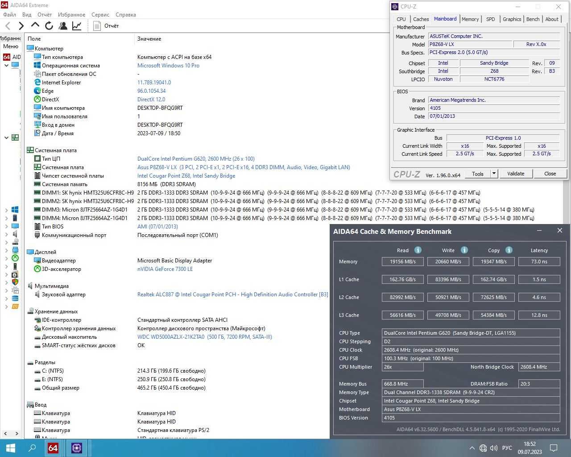The image size is (571, 457).
Task: Click the РУС language indicator
Action: pyautogui.click(x=507, y=448)
